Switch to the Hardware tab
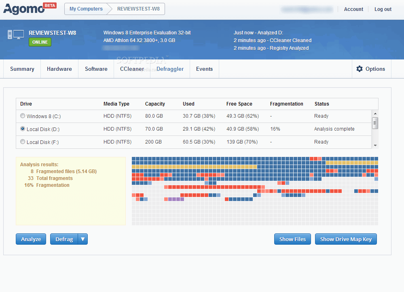The image size is (404, 292). (59, 69)
